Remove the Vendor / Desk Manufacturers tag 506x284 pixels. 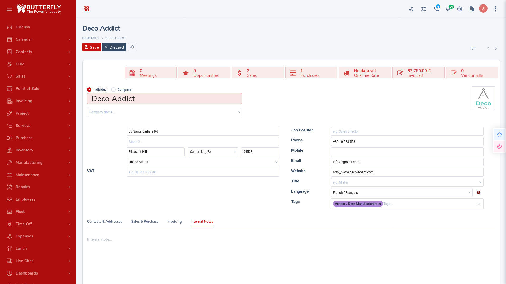click(380, 204)
